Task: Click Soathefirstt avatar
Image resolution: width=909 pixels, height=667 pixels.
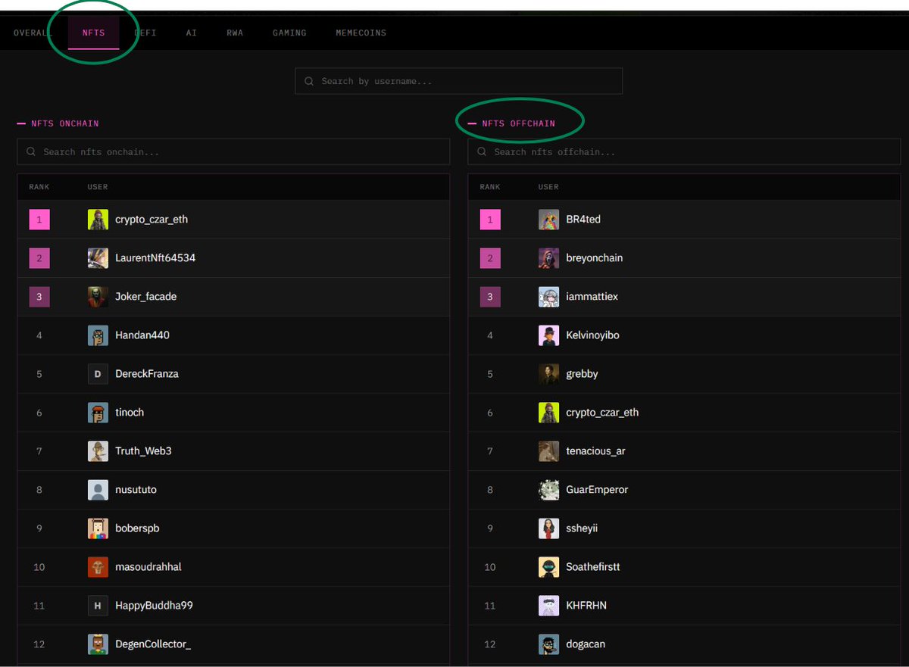Action: coord(548,567)
